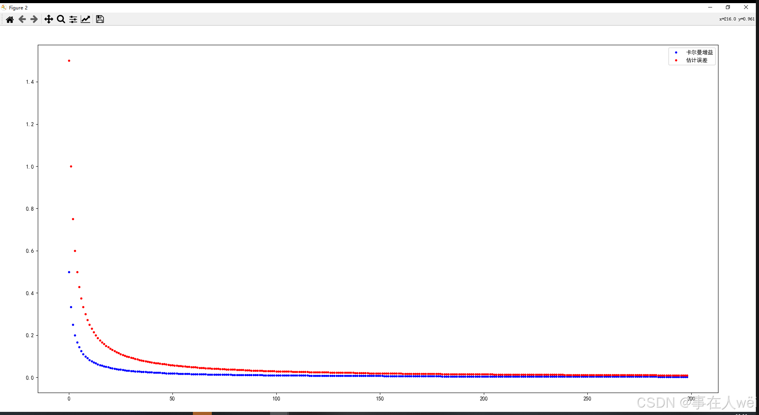This screenshot has height=415, width=759.
Task: Save the figure to file
Action: (x=100, y=19)
